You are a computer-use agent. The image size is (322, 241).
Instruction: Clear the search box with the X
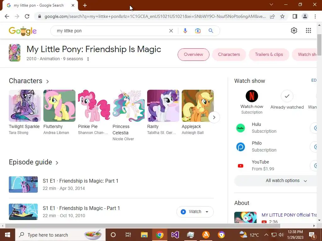coord(171,31)
